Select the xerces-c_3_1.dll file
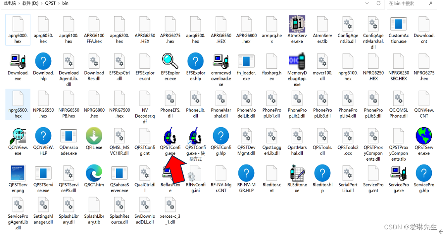Image resolution: width=443 pixels, height=234 pixels. tap(170, 205)
